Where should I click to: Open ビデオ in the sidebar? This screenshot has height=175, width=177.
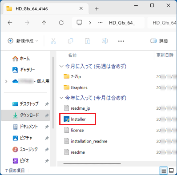[21, 161]
